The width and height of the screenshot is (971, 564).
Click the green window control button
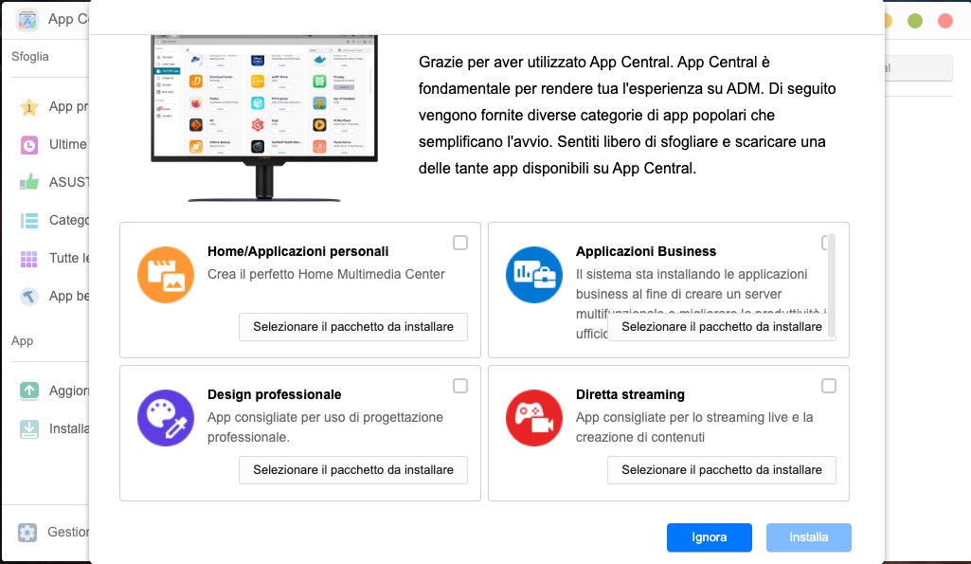915,21
